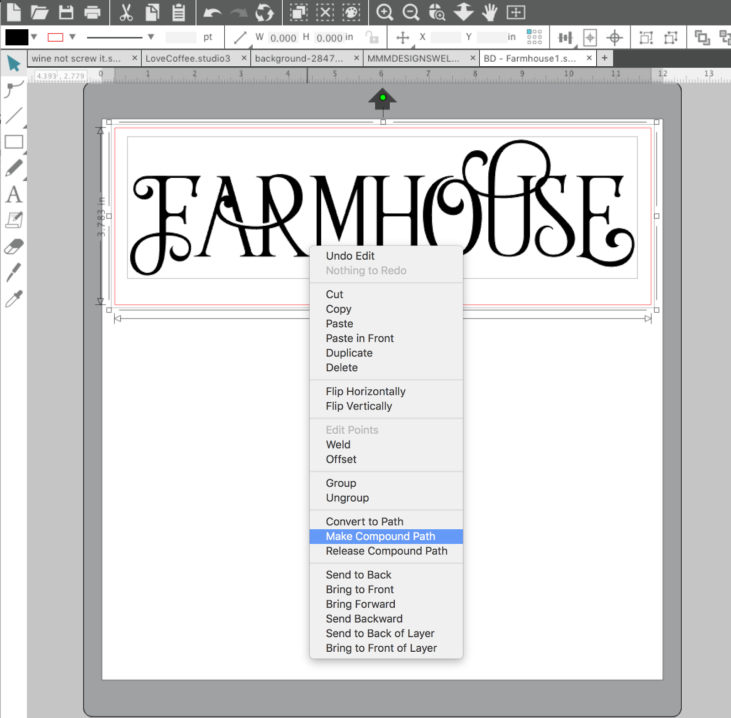Open the fill color dropdown
The height and width of the screenshot is (718, 731).
(x=33, y=37)
